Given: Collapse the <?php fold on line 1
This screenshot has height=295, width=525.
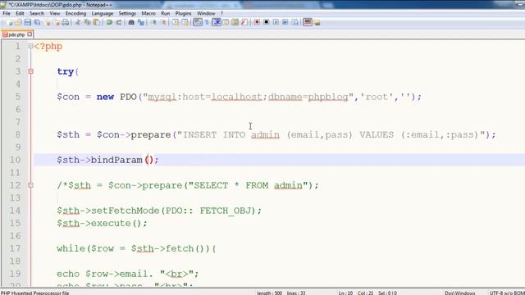Looking at the screenshot, I should pos(30,46).
